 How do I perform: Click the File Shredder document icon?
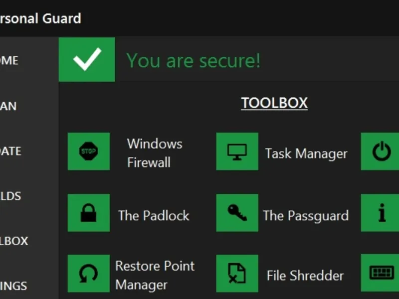[x=237, y=273]
